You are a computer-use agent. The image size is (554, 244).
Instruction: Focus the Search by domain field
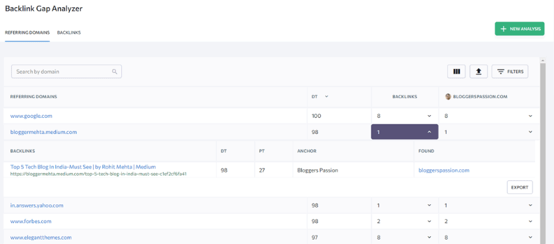66,72
